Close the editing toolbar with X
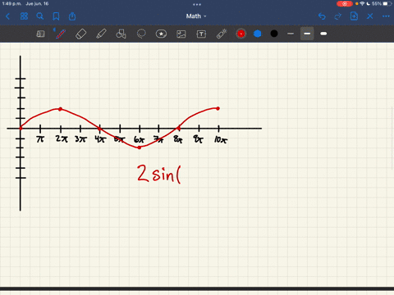Viewport: 394px width, 295px height. (370, 16)
